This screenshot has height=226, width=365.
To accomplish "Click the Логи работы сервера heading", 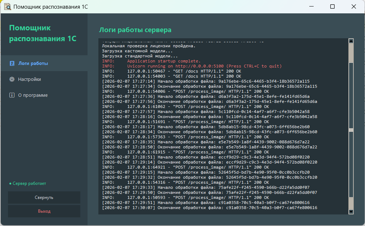I will (135, 30).
